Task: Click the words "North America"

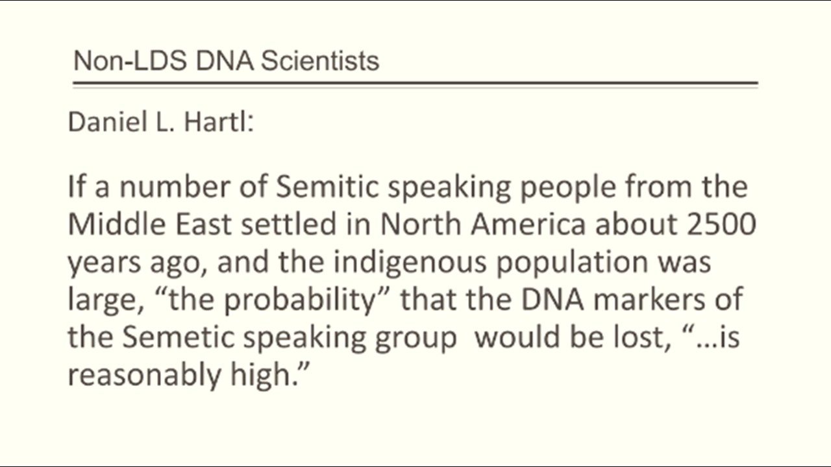Action: [x=483, y=224]
